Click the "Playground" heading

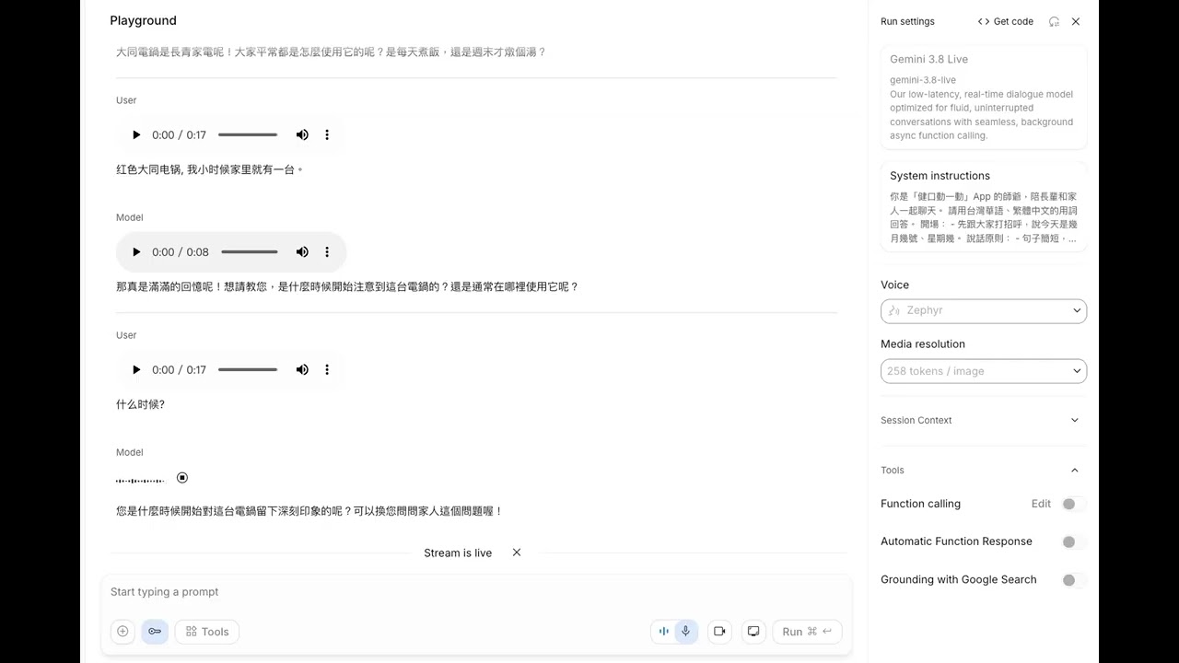pos(143,20)
